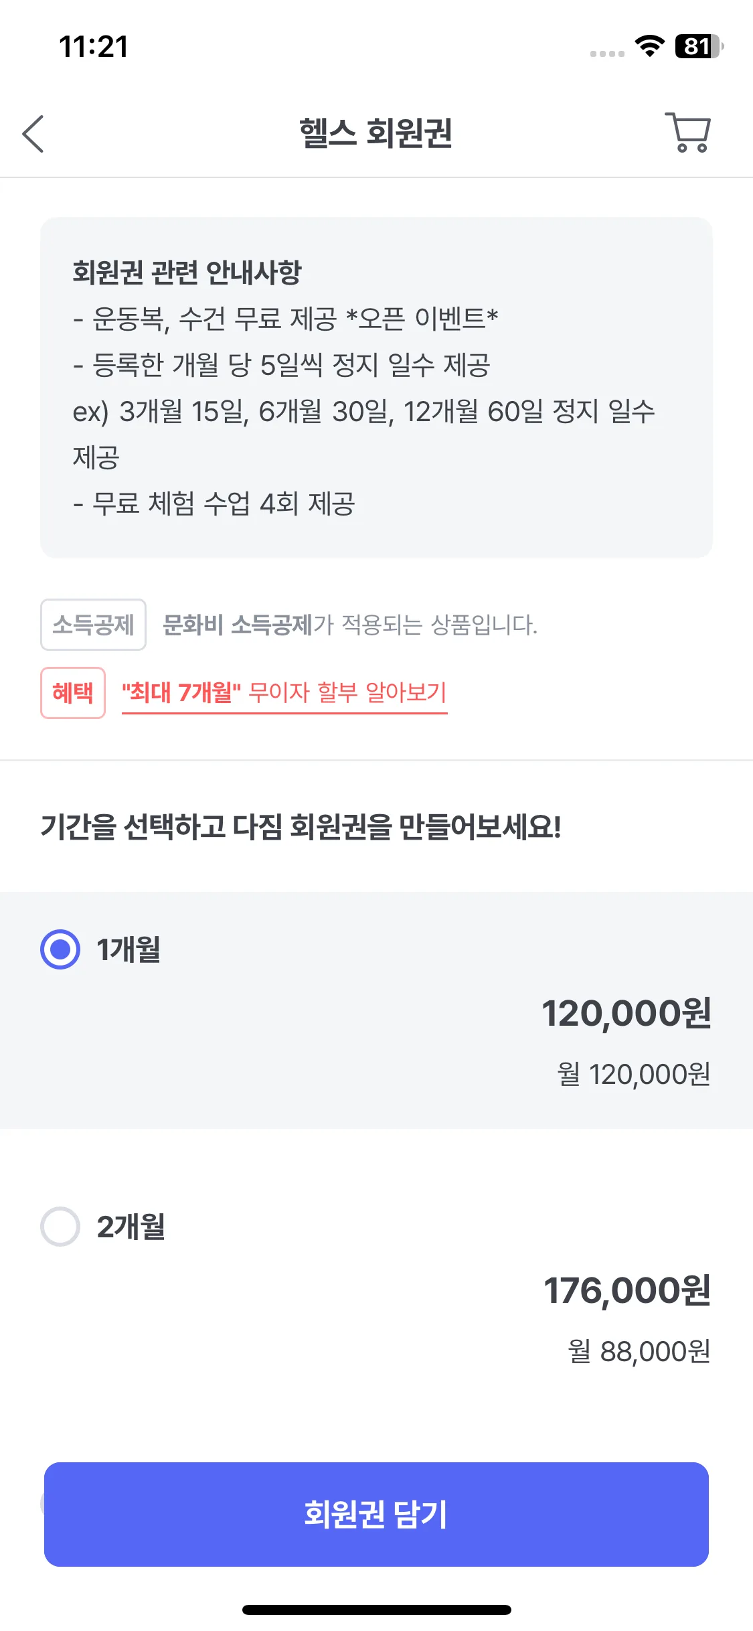The height and width of the screenshot is (1631, 753).
Task: Tap the 월 120,000원 monthly price
Action: click(634, 1075)
